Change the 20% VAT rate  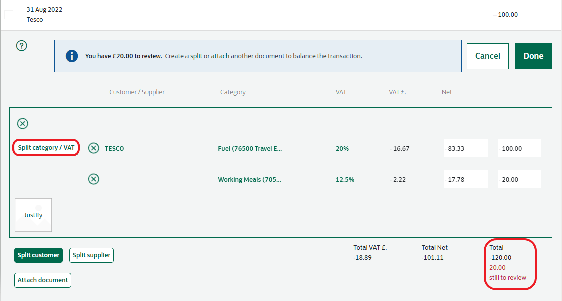click(342, 148)
